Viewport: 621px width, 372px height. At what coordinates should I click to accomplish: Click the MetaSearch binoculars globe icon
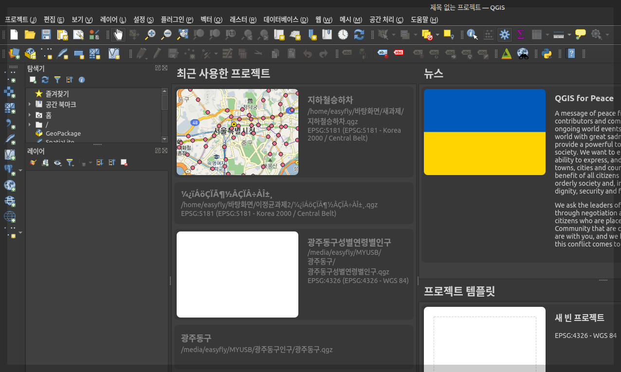[x=523, y=53]
